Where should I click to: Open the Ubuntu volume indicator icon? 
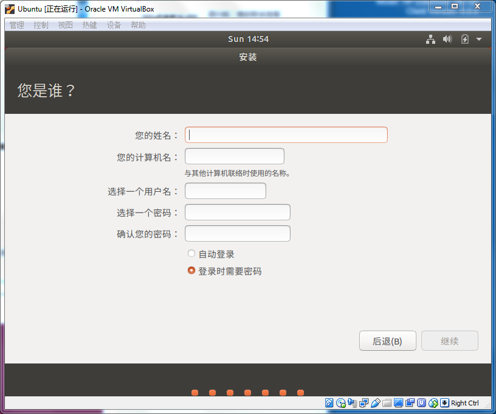(x=447, y=39)
